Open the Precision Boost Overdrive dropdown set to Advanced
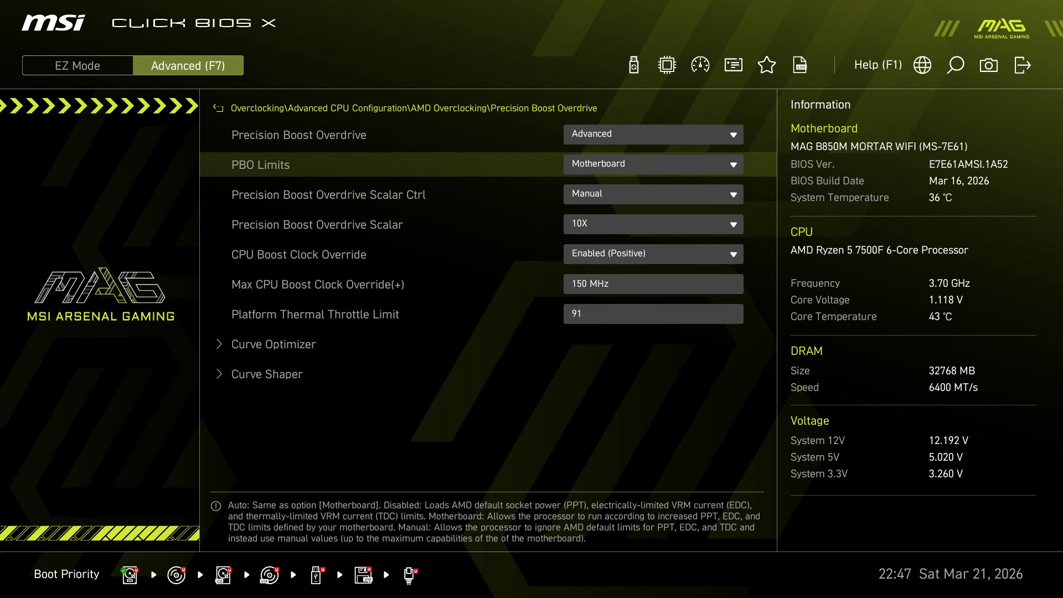1063x598 pixels. (653, 135)
